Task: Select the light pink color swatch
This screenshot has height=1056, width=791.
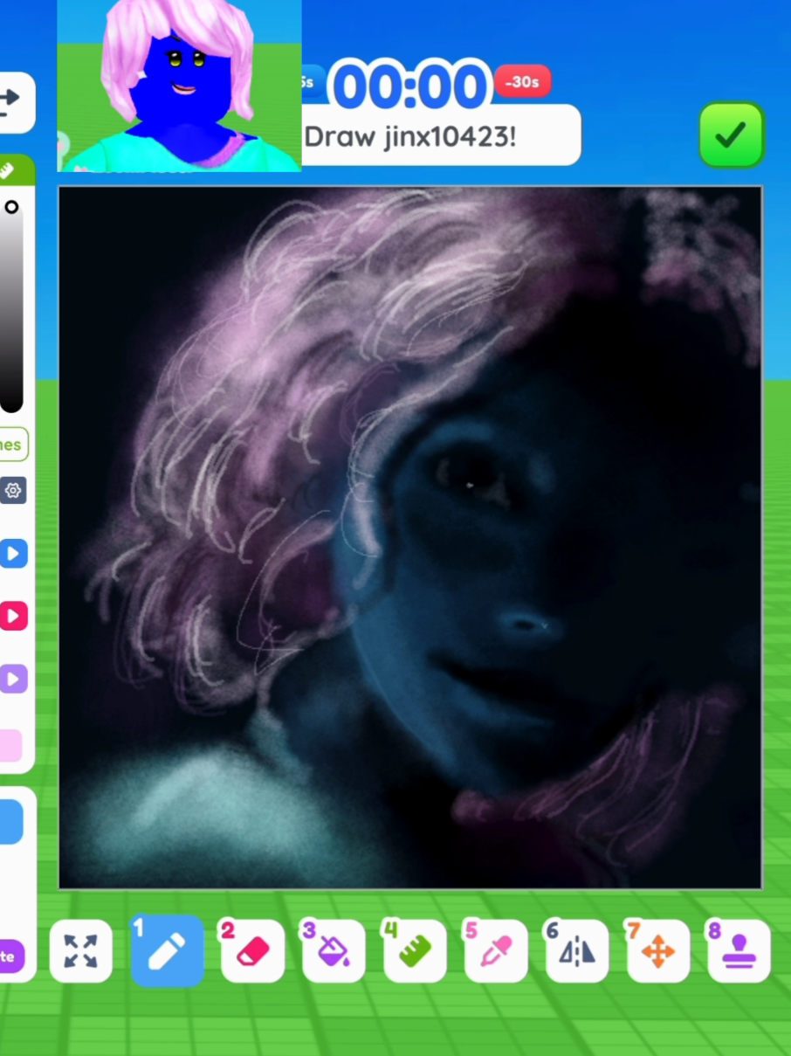Action: (x=10, y=745)
